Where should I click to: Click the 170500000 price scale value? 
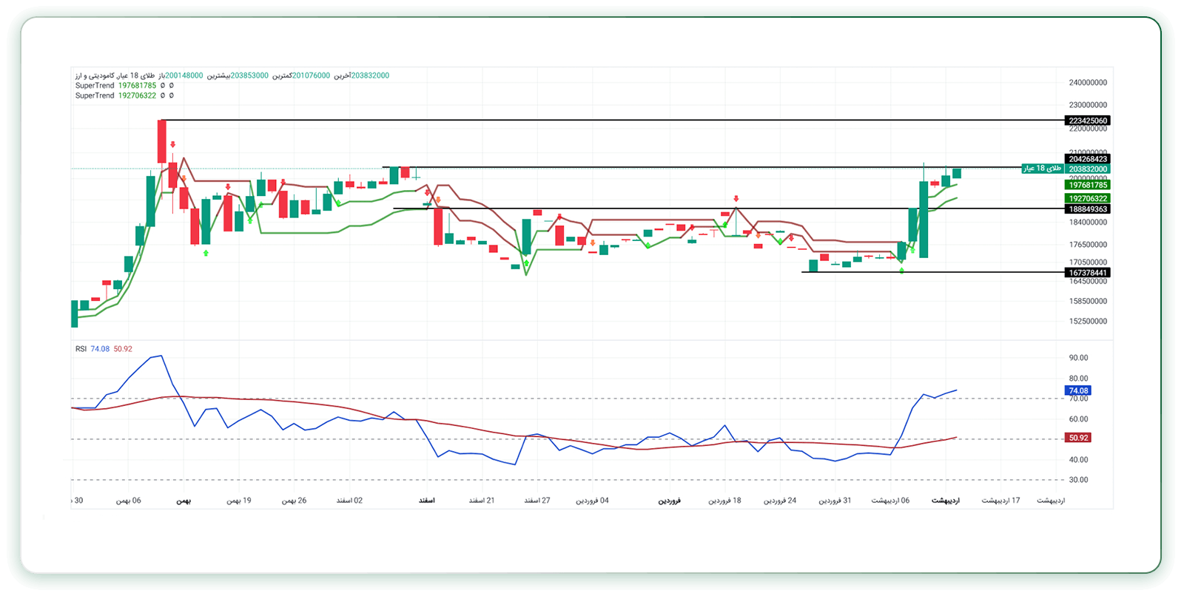point(1088,263)
